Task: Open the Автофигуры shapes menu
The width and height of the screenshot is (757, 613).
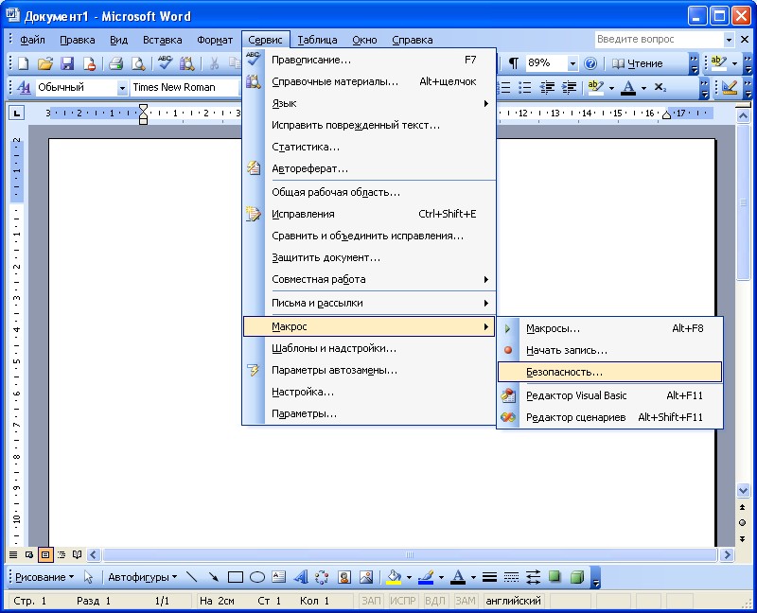Action: click(143, 577)
